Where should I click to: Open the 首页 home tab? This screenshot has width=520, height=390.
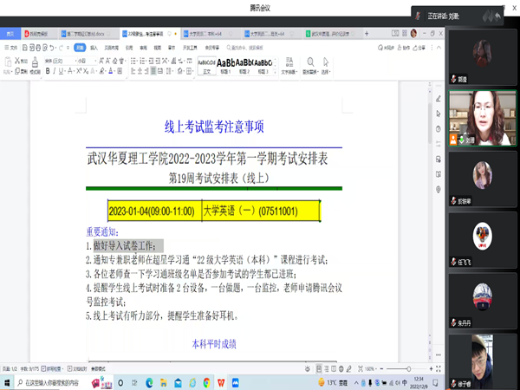(x=10, y=34)
